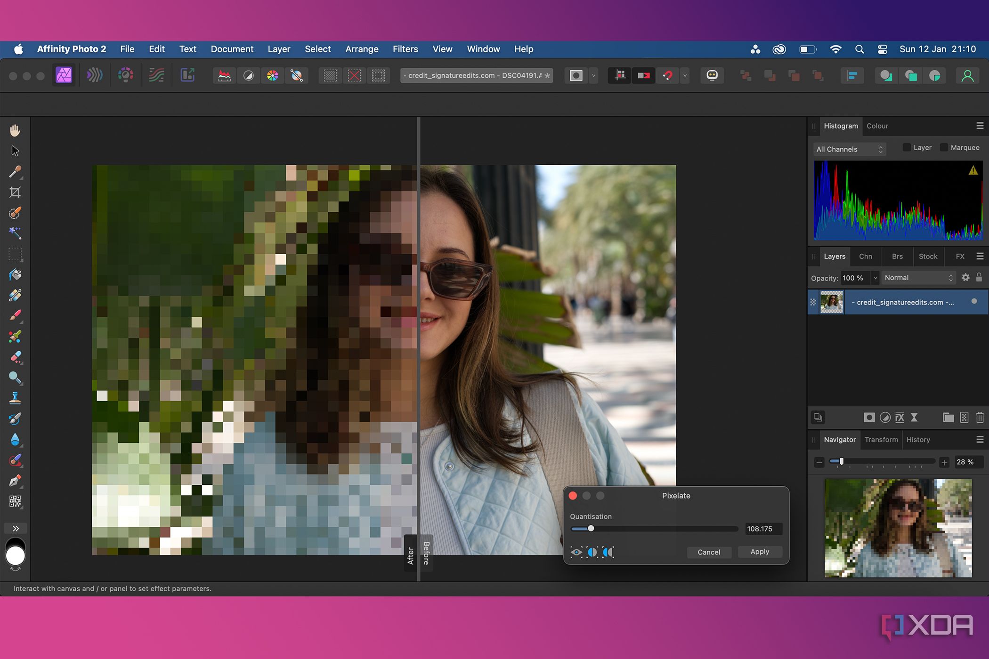Open the Tone Mapping Persona
Viewport: 989px width, 659px height.
click(156, 75)
